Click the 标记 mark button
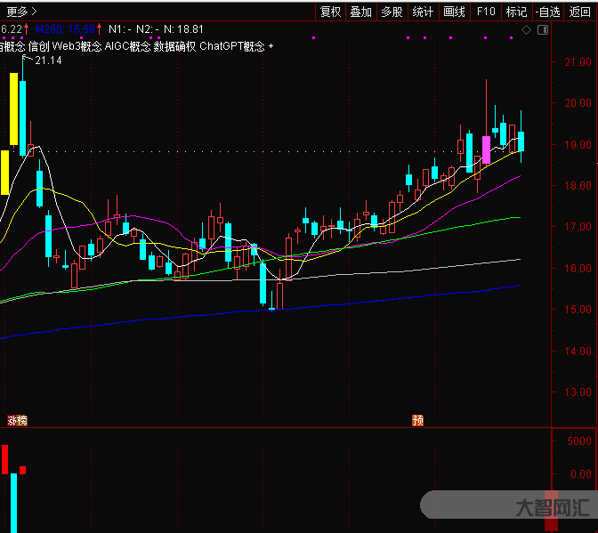Screen dimensions: 598x533 [x=515, y=12]
